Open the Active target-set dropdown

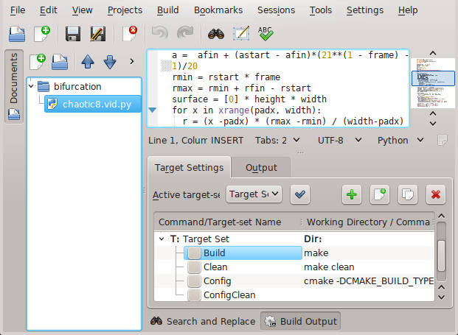coord(254,194)
